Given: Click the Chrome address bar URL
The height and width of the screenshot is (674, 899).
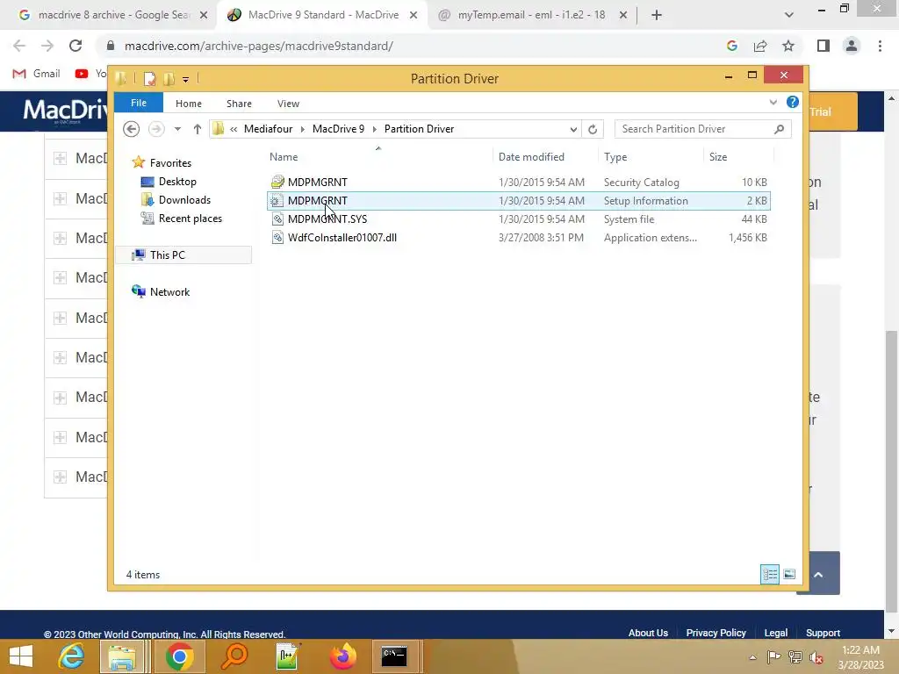Looking at the screenshot, I should click(259, 46).
